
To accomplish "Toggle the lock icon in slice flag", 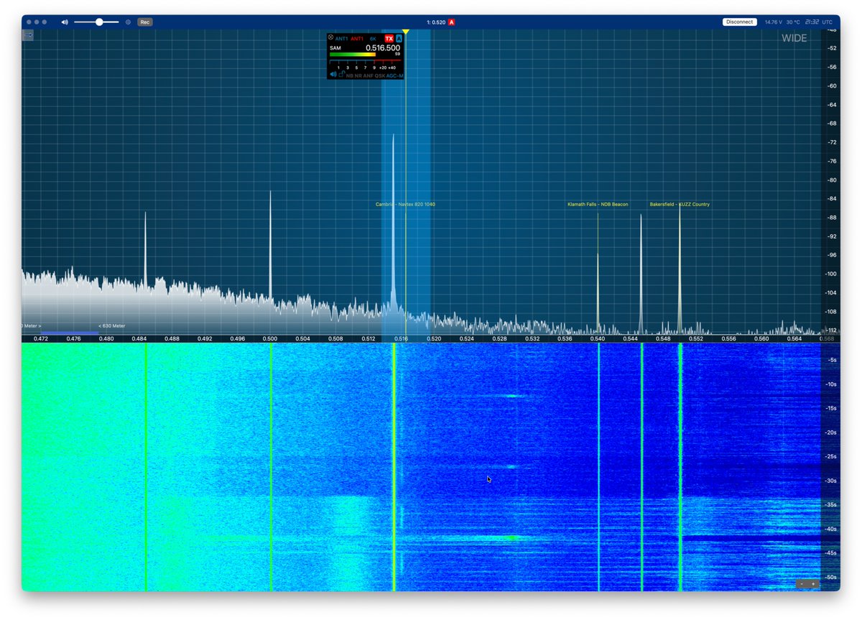I will [x=342, y=74].
